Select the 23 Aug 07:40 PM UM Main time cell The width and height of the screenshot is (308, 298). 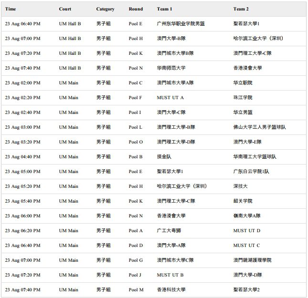pyautogui.click(x=23, y=290)
